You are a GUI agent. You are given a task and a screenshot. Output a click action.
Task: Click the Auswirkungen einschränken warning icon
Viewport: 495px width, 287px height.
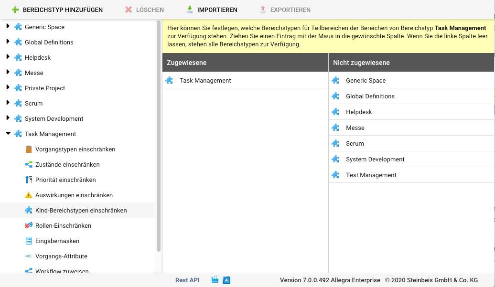click(x=29, y=195)
